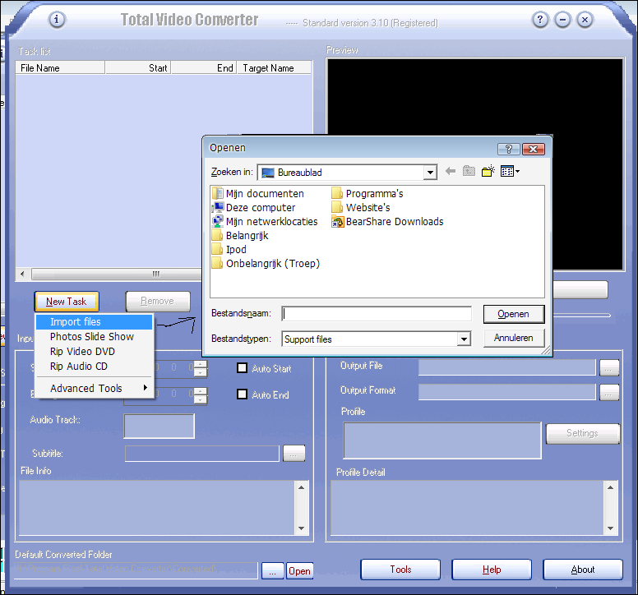The image size is (638, 595).
Task: Click the New Task button
Action: pyautogui.click(x=67, y=302)
